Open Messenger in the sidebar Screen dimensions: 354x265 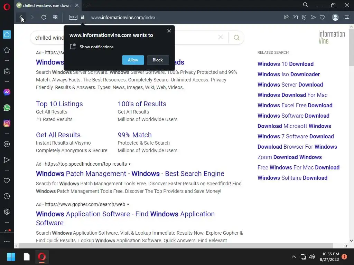point(7,92)
